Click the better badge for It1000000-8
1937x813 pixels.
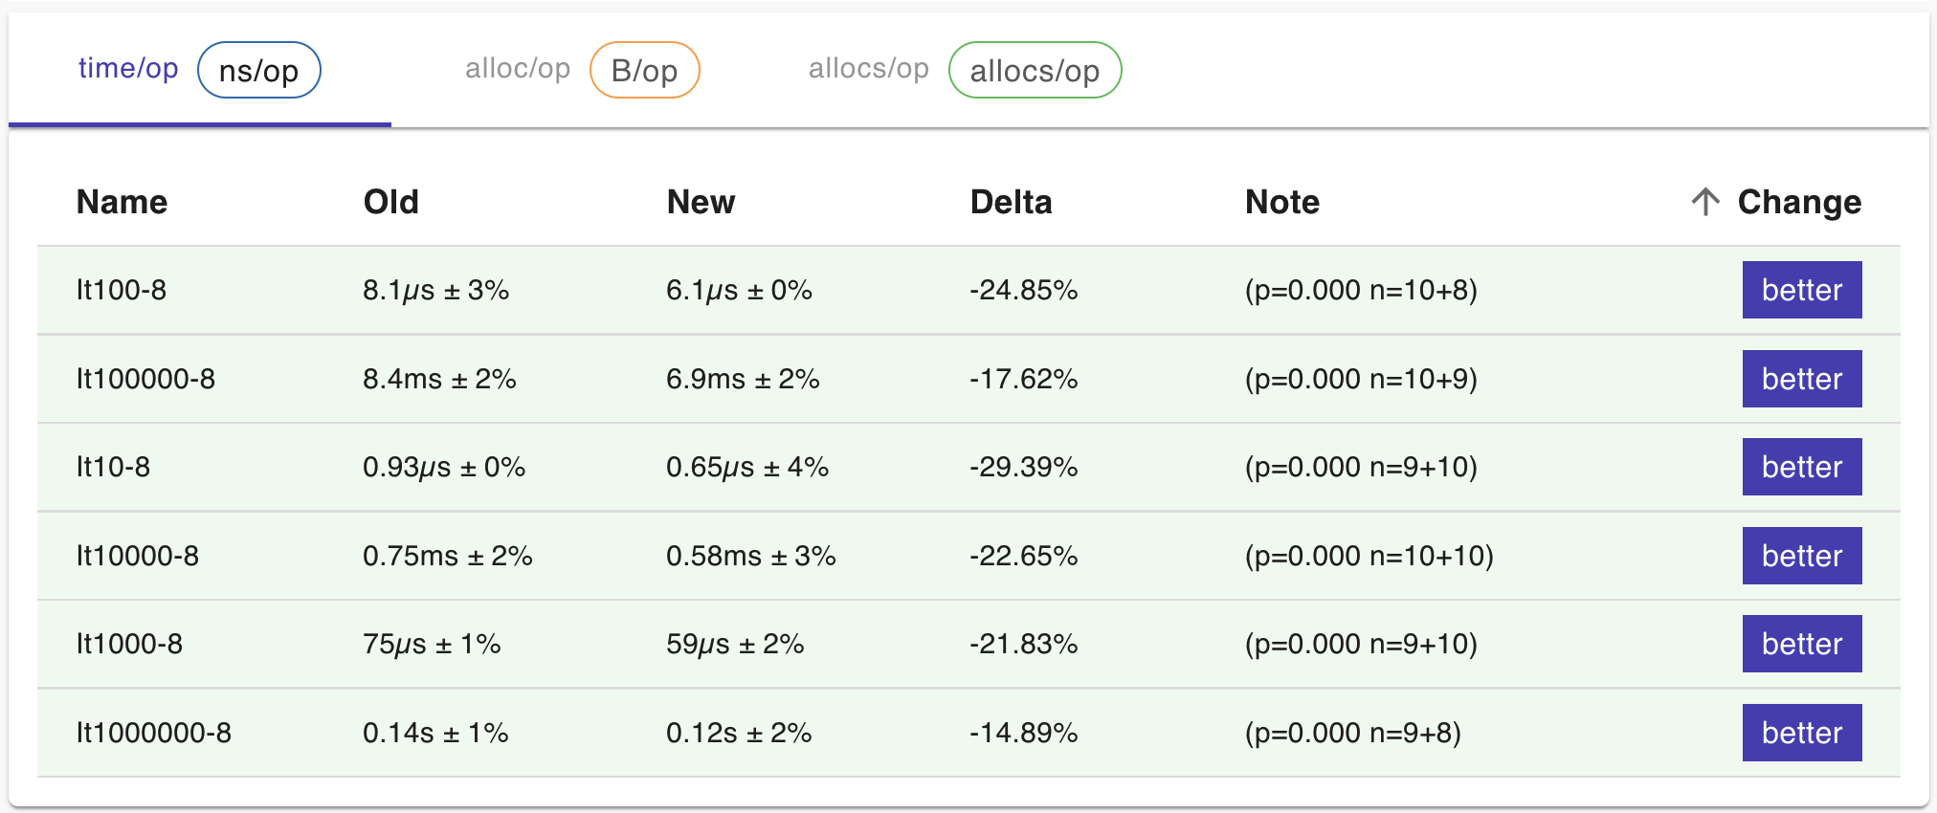pyautogui.click(x=1801, y=733)
